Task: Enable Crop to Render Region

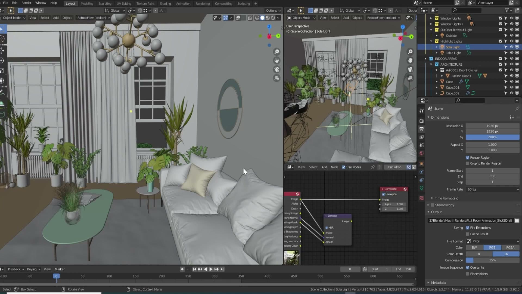Action: 468,163
